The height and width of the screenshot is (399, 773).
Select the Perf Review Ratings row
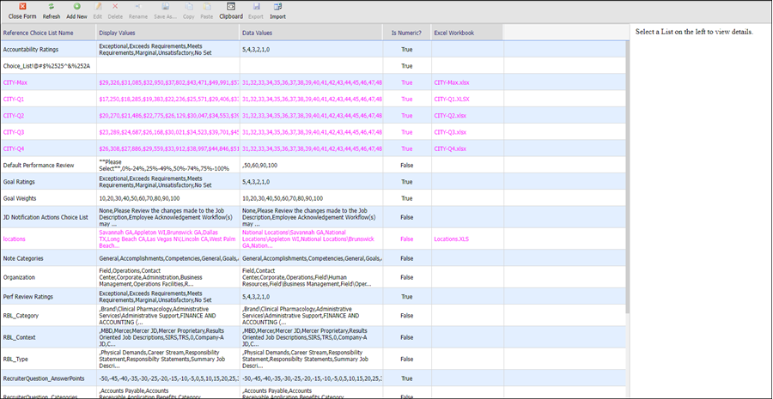click(27, 294)
